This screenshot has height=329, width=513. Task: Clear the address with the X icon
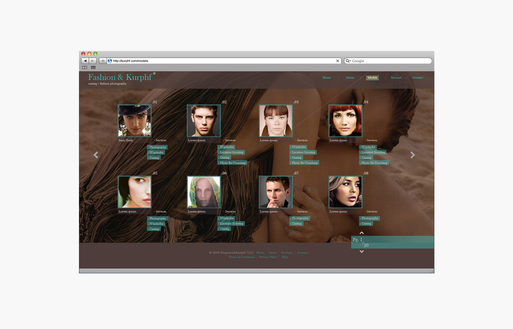[x=337, y=61]
